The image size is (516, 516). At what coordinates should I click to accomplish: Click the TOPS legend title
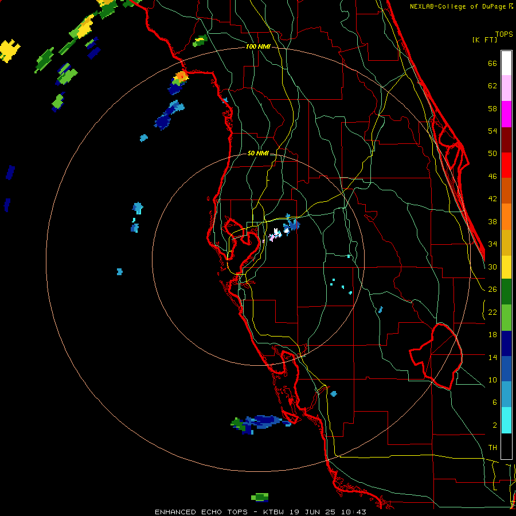504,34
